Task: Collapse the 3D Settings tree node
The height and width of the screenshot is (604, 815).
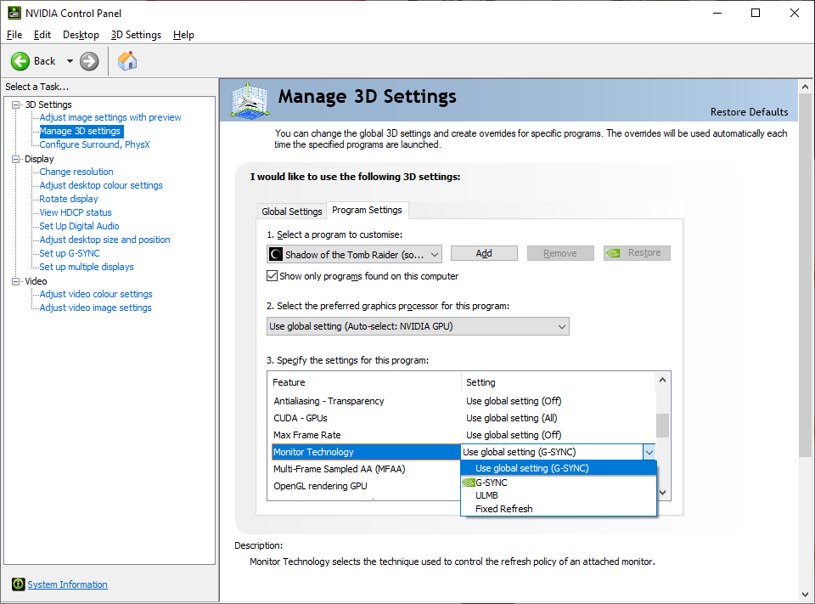Action: 16,104
